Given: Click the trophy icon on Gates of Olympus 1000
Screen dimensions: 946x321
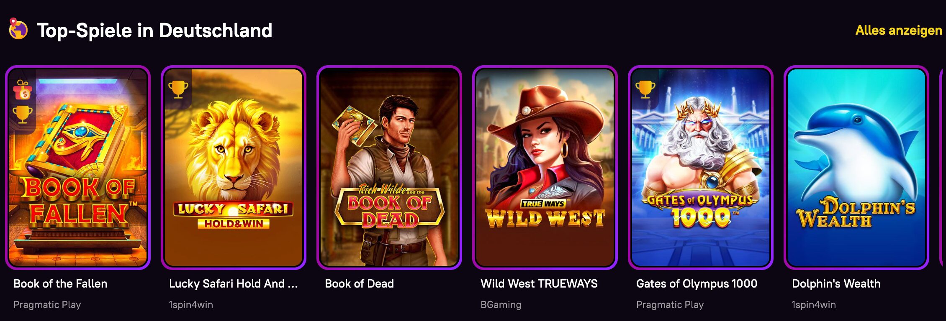Looking at the screenshot, I should click(645, 89).
